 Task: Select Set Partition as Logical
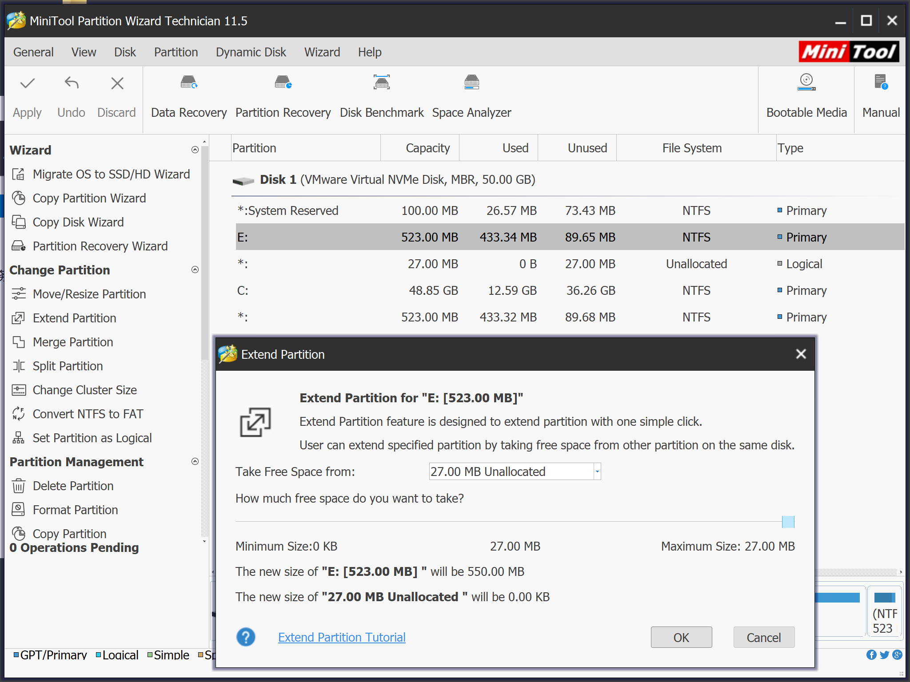point(82,438)
